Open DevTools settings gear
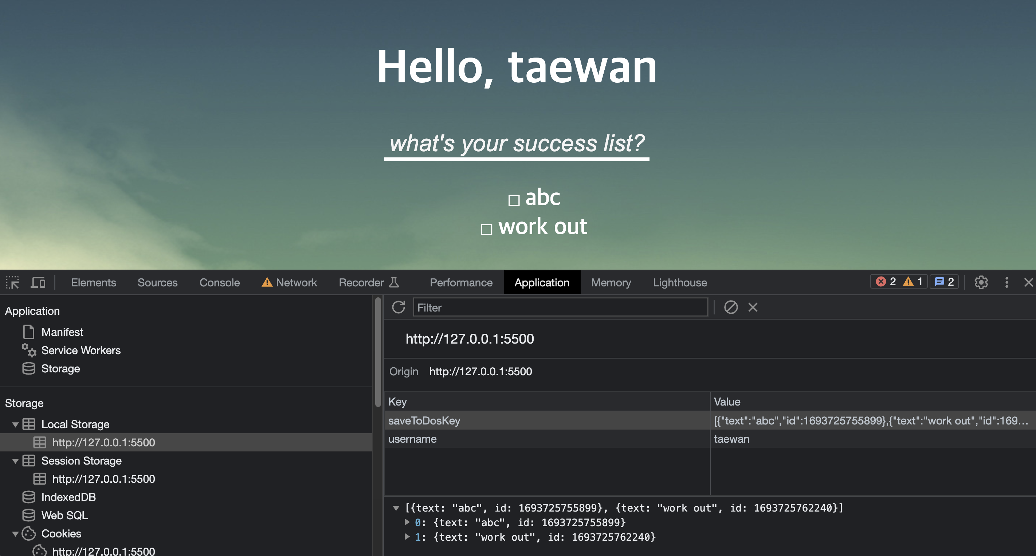Screen dimensions: 1036x556 pyautogui.click(x=981, y=282)
